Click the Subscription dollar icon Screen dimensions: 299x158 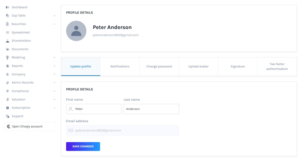[x=7, y=108]
